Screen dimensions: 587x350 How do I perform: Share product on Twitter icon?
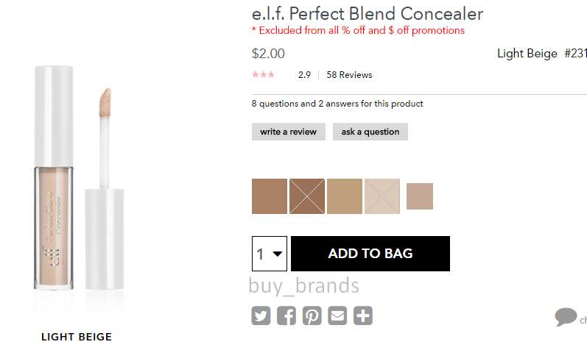[261, 315]
